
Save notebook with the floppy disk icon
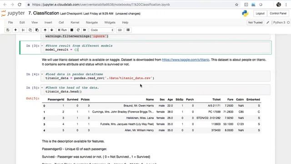(8, 30)
